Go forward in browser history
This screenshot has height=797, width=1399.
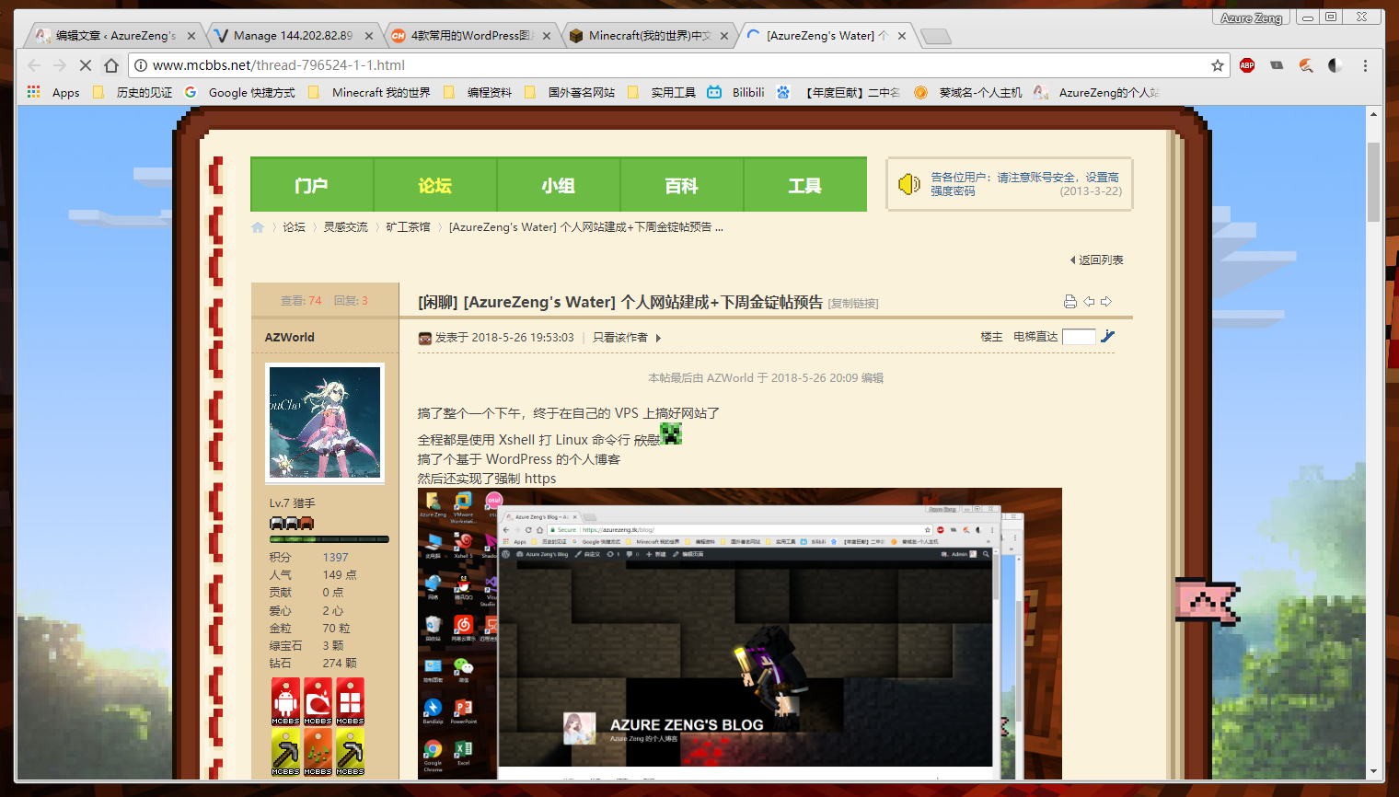60,65
